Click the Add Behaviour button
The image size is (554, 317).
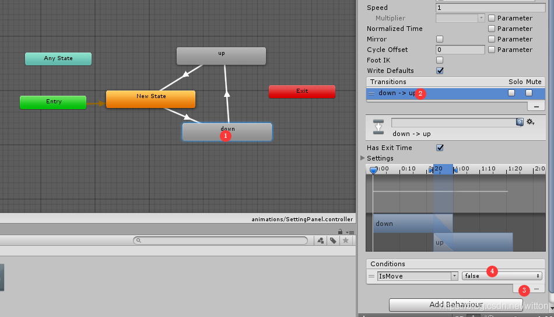click(456, 304)
